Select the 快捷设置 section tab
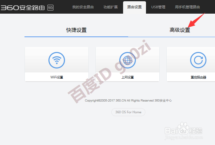Viewport: 215px width, 145px height. pyautogui.click(x=76, y=30)
